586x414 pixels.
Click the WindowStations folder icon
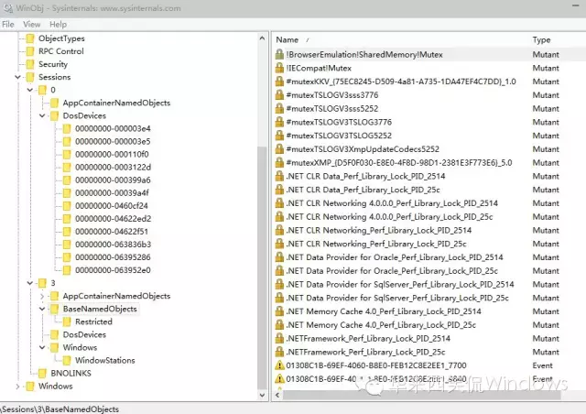[x=67, y=361]
